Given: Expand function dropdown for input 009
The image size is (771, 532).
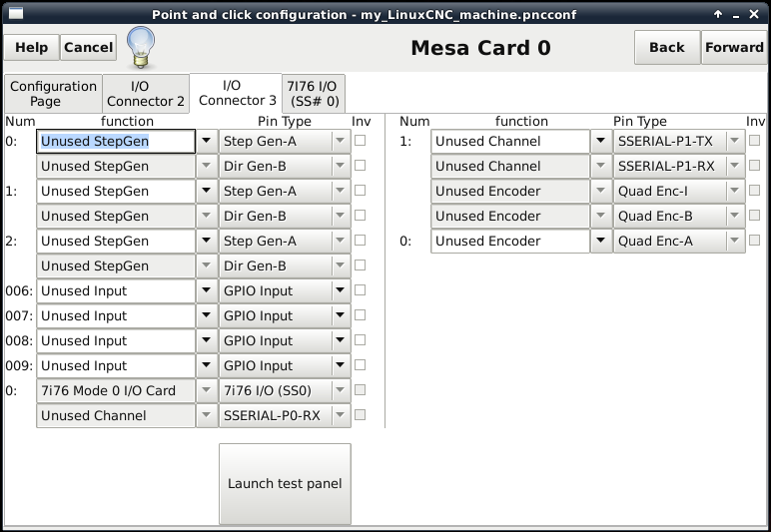Looking at the screenshot, I should click(x=207, y=366).
